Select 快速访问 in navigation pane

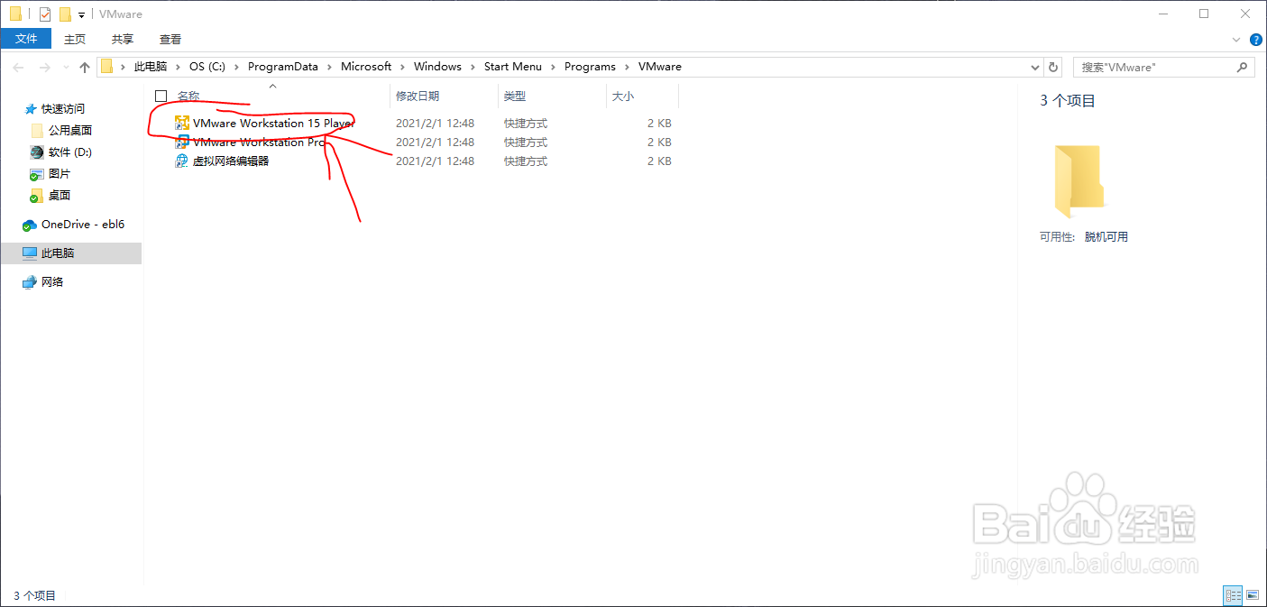63,109
